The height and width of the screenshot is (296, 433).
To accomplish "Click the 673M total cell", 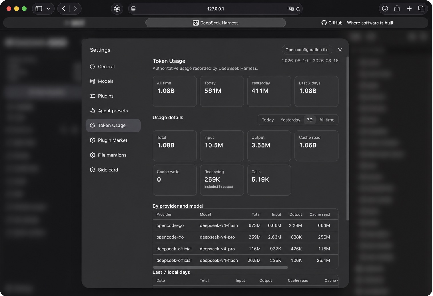I will [254, 225].
